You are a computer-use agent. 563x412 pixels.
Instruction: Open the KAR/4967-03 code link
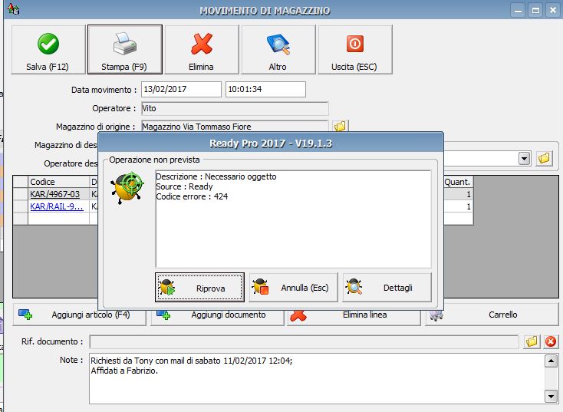55,194
